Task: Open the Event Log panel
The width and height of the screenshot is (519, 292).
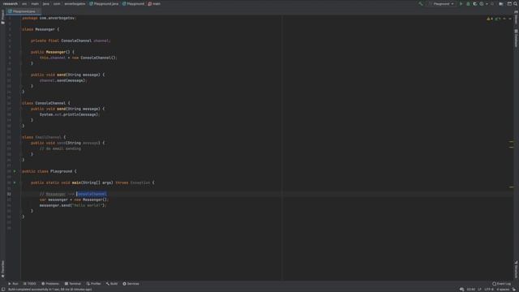Action: 501,284
